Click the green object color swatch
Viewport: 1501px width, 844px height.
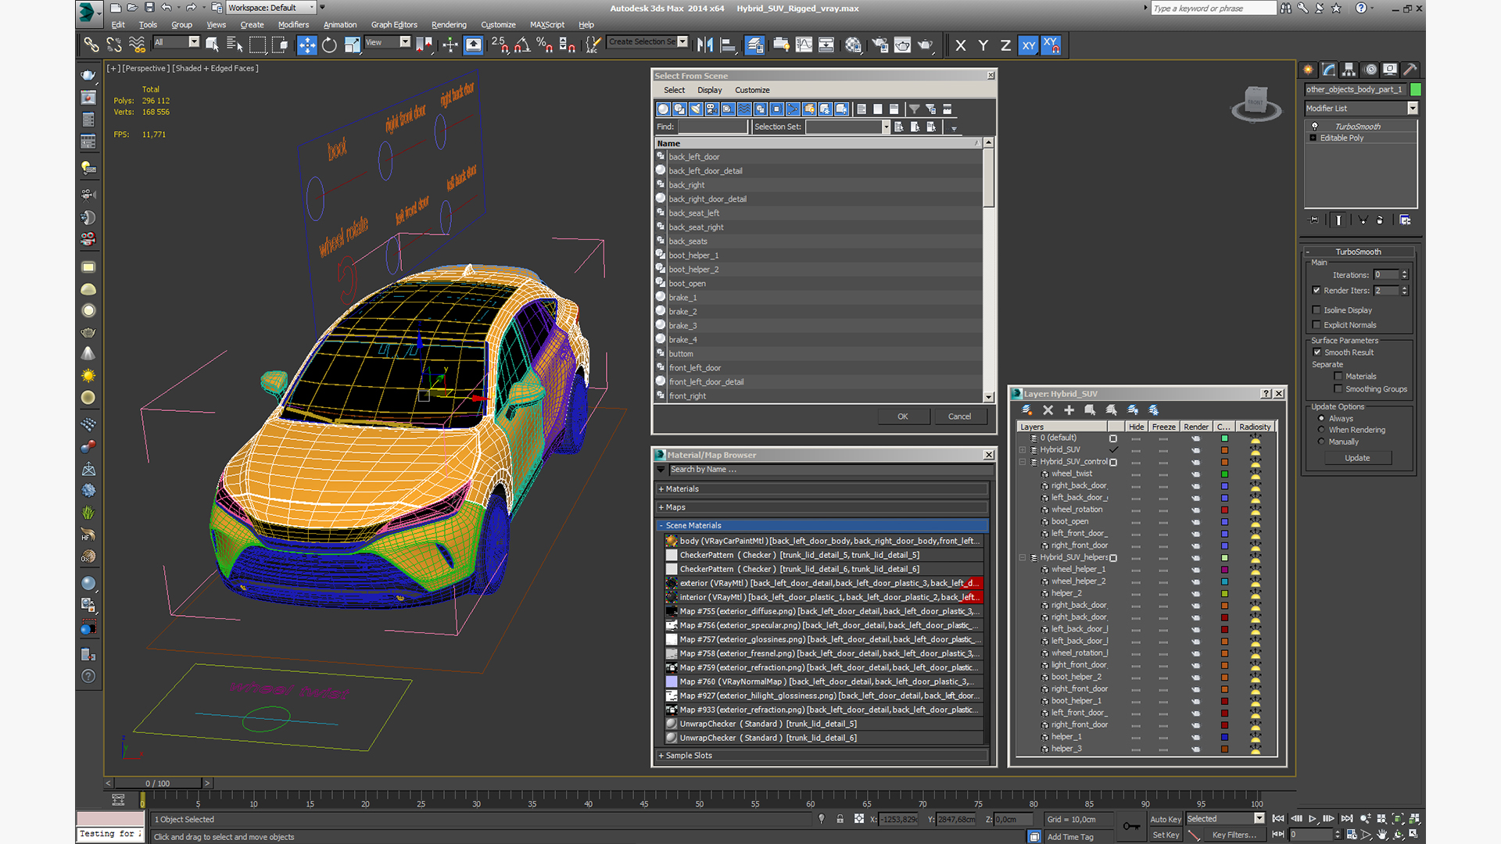(x=1415, y=90)
